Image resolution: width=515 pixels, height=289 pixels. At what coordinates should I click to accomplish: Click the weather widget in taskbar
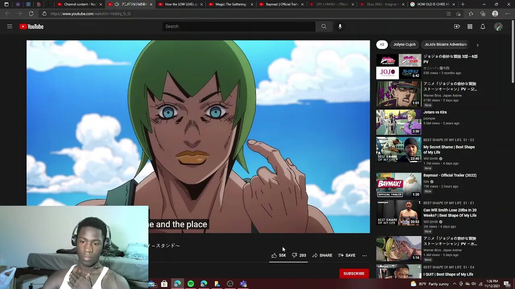429,284
